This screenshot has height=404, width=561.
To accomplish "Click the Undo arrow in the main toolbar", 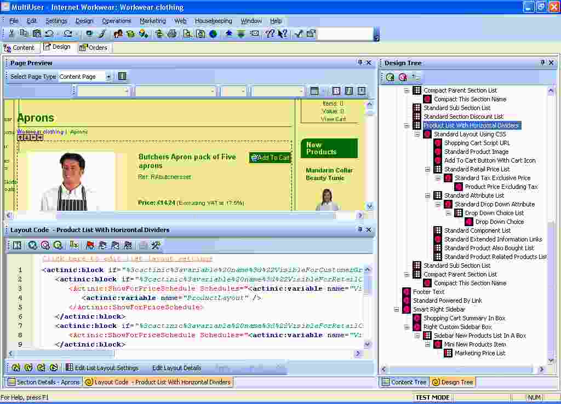I will pyautogui.click(x=49, y=34).
